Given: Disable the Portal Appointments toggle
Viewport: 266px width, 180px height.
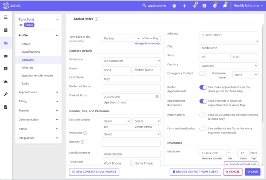Looking at the screenshot, I should 203,87.
